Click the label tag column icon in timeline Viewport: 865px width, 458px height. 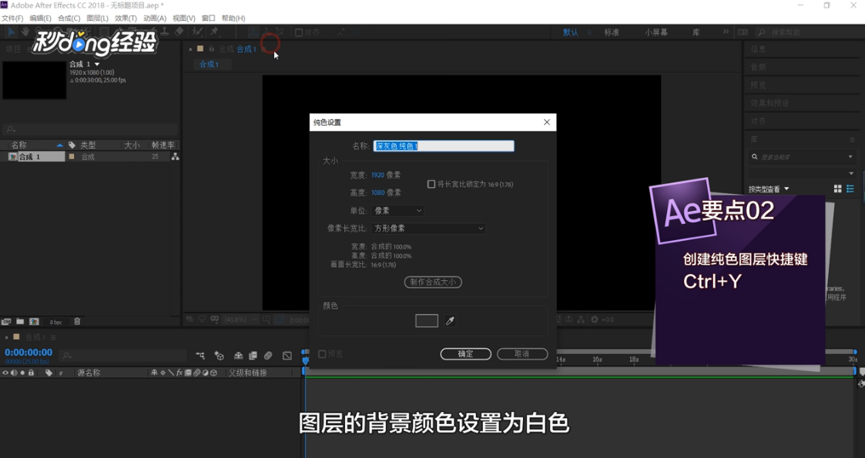(x=49, y=373)
